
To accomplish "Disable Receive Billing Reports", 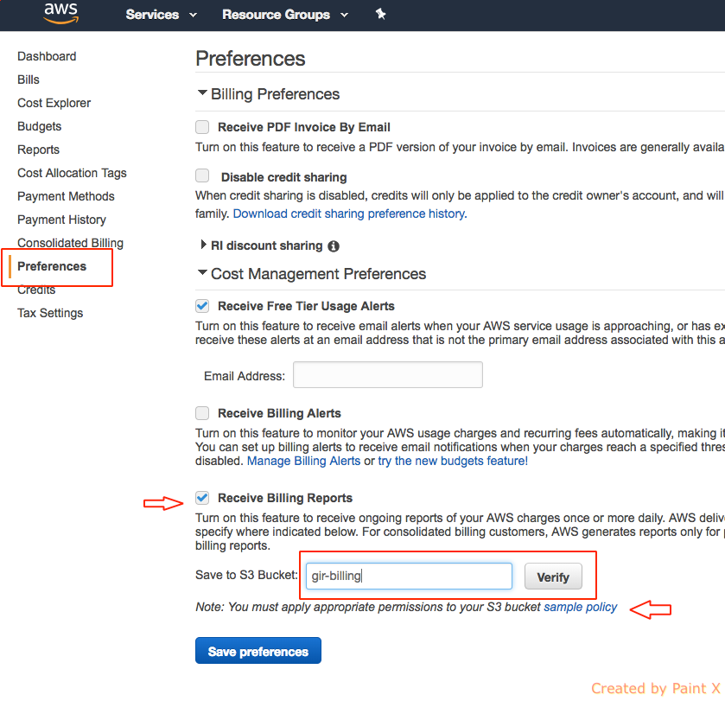I will pos(201,498).
